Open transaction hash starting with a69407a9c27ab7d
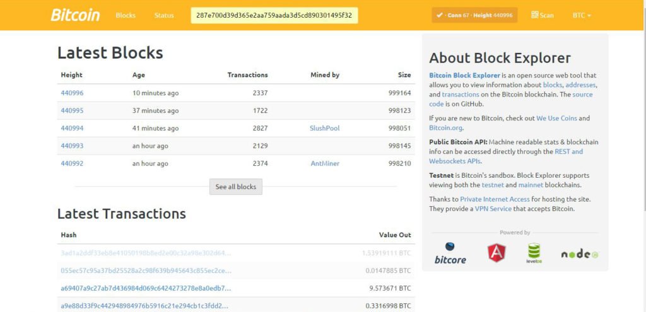Image resolution: width=646 pixels, height=312 pixels. 146,288
